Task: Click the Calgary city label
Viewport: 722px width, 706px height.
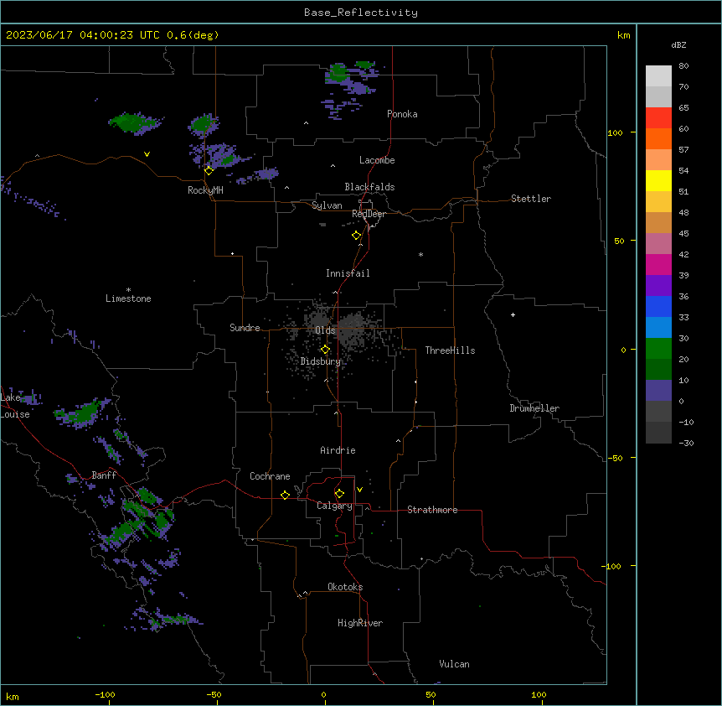Action: tap(334, 506)
